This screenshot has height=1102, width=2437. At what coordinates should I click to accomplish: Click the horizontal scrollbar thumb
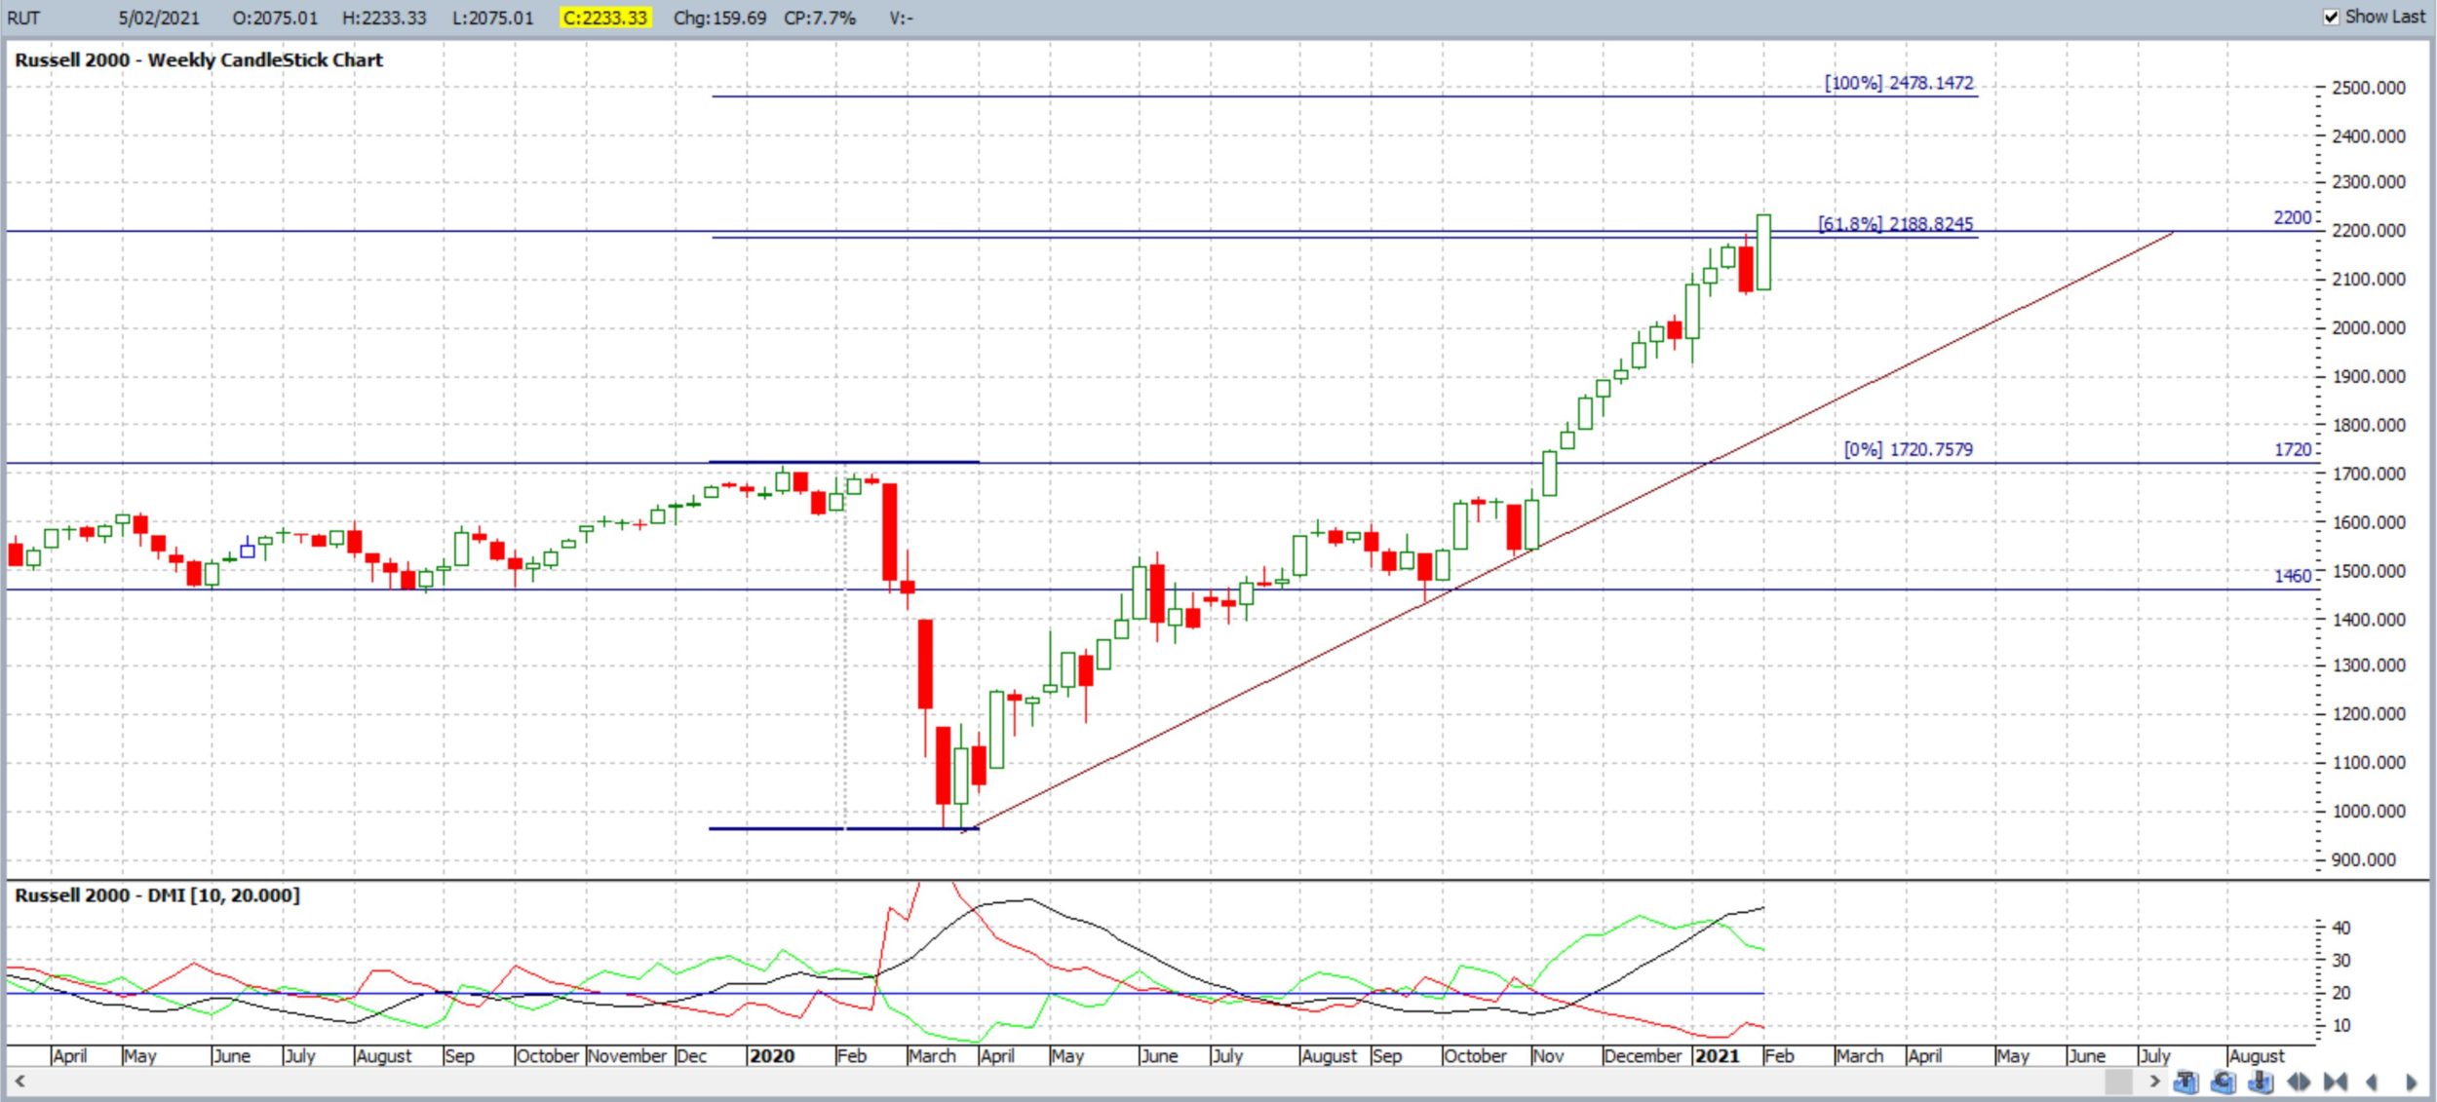coord(2118,1082)
